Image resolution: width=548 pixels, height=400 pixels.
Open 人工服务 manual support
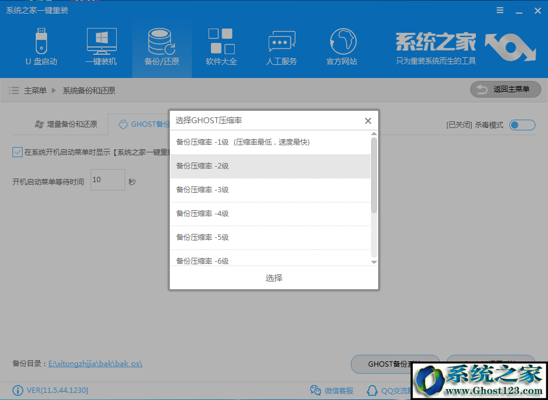(x=281, y=47)
